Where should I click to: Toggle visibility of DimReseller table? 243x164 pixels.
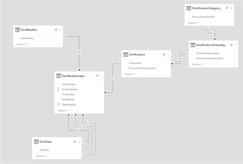56,30
